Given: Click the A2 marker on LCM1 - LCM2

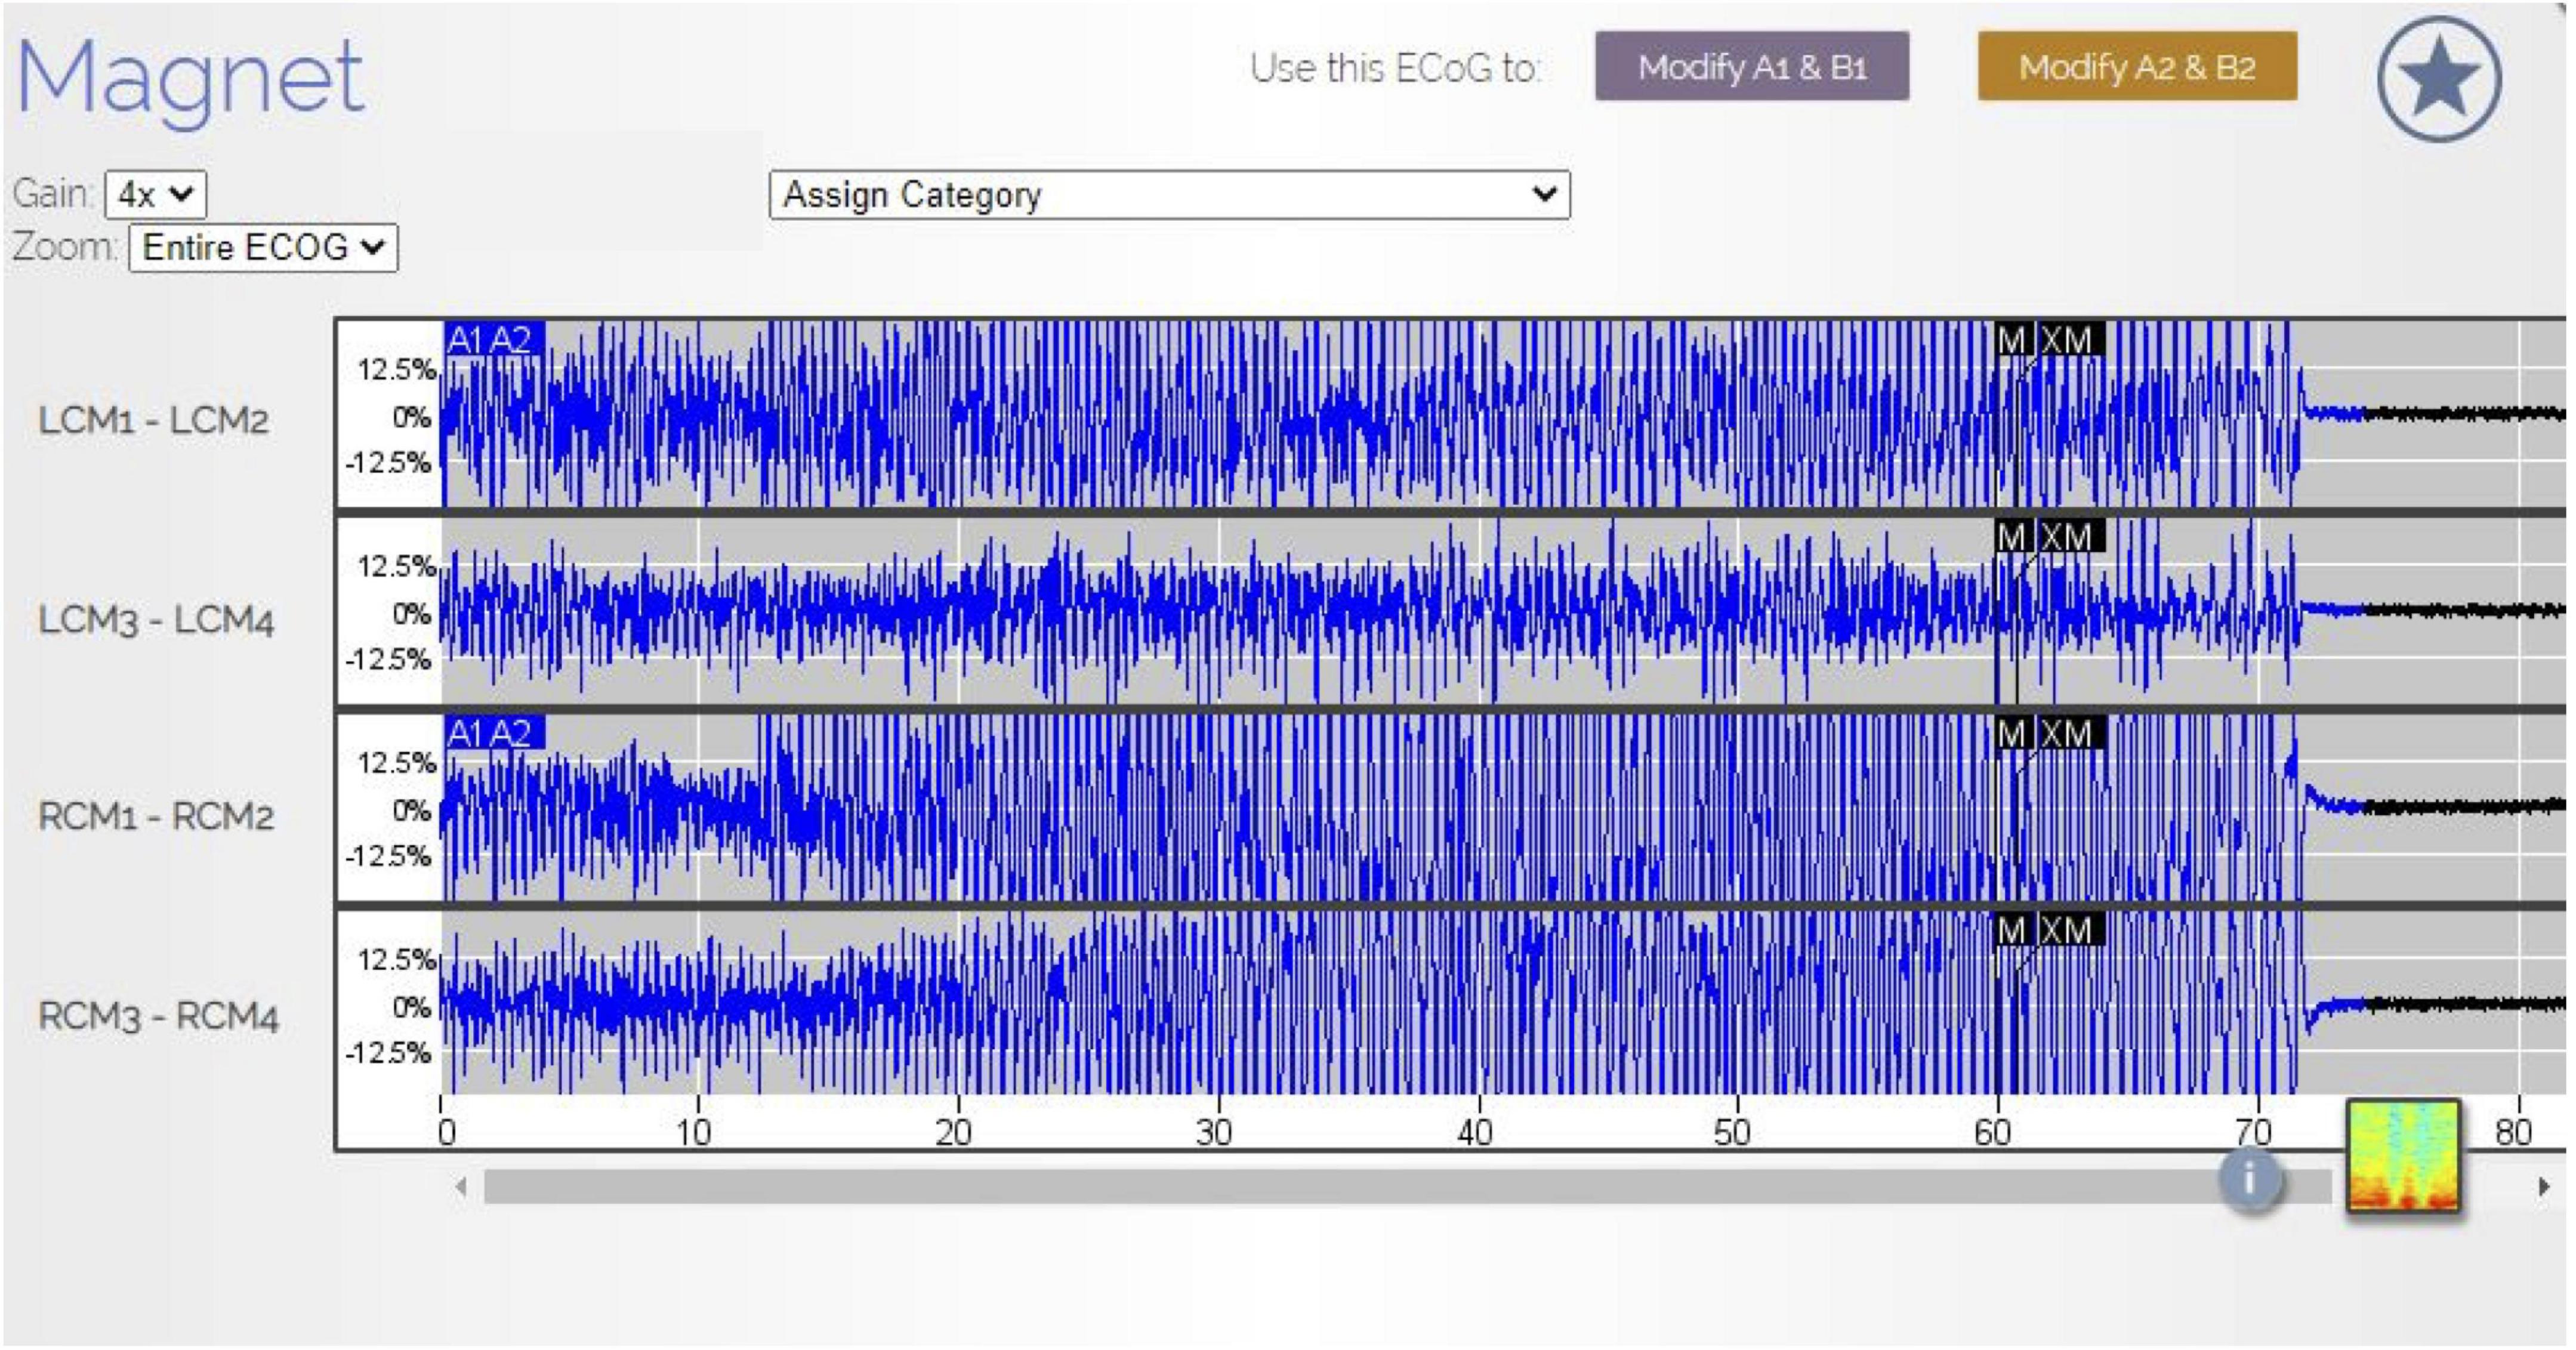Looking at the screenshot, I should pos(512,340).
